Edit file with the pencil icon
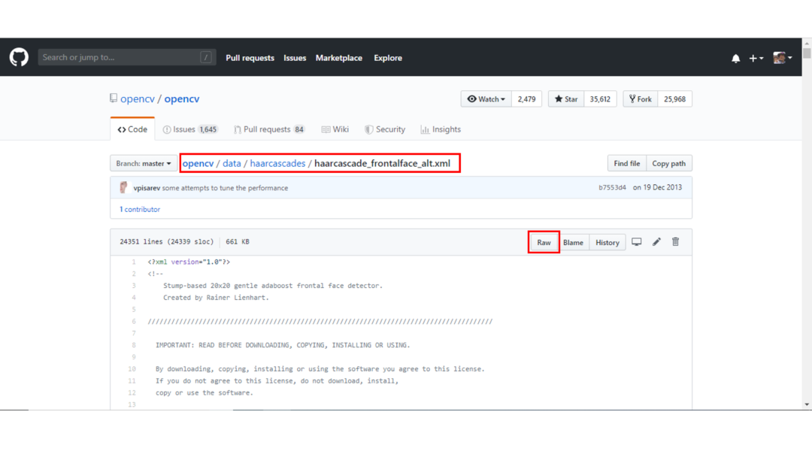 pos(656,242)
